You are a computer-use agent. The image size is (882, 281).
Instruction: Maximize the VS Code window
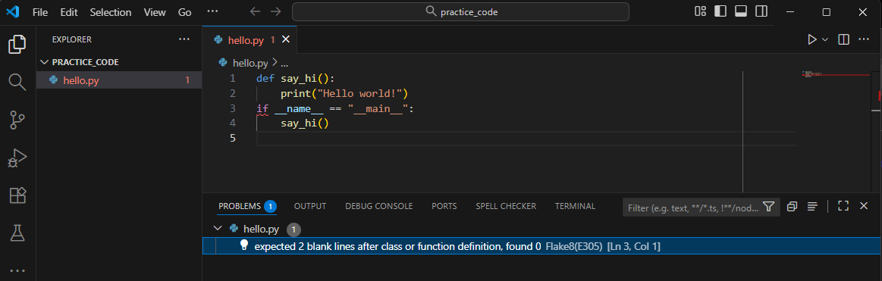827,12
